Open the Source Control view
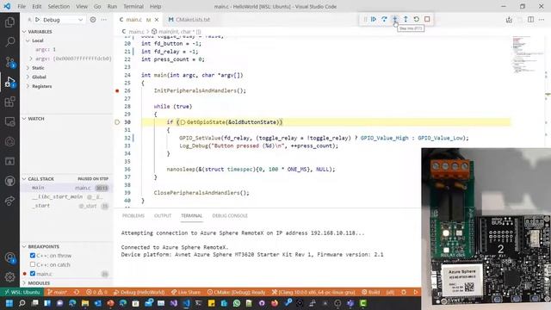The image size is (551, 310). (x=9, y=62)
